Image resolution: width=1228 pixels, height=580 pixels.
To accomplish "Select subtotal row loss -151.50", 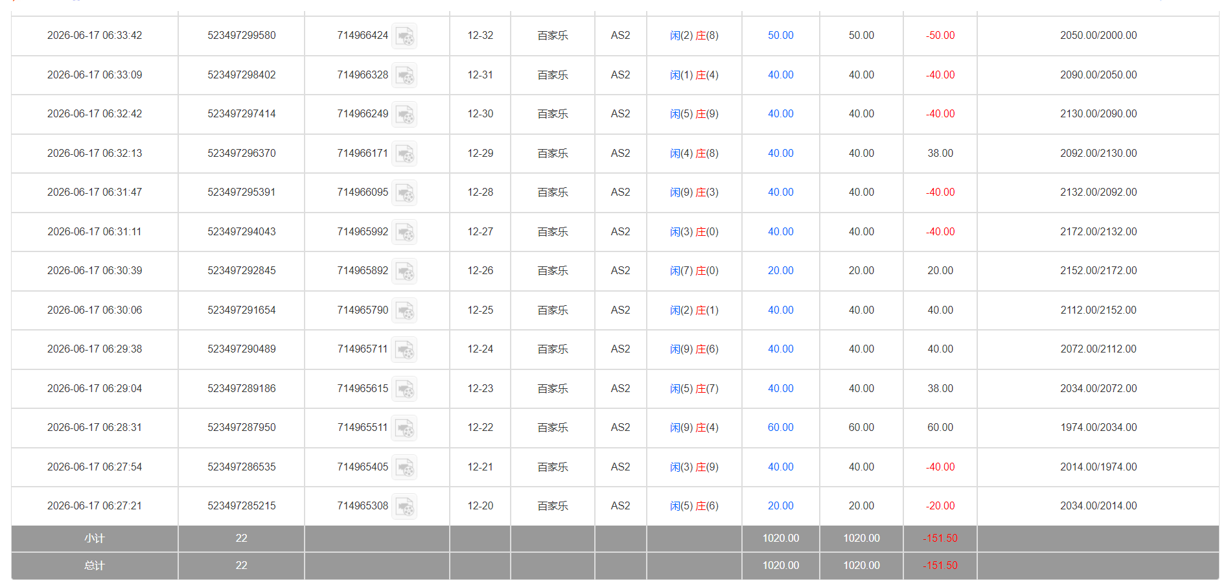I will coord(940,539).
